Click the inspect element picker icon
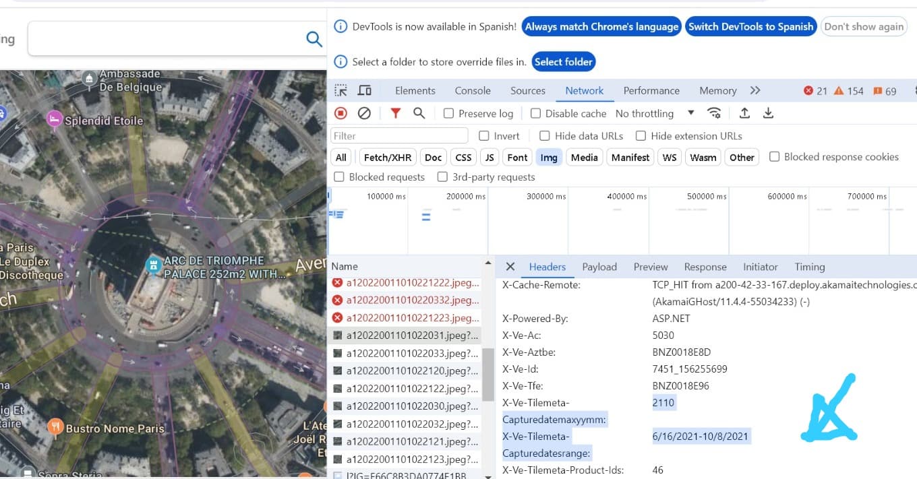 click(x=341, y=90)
